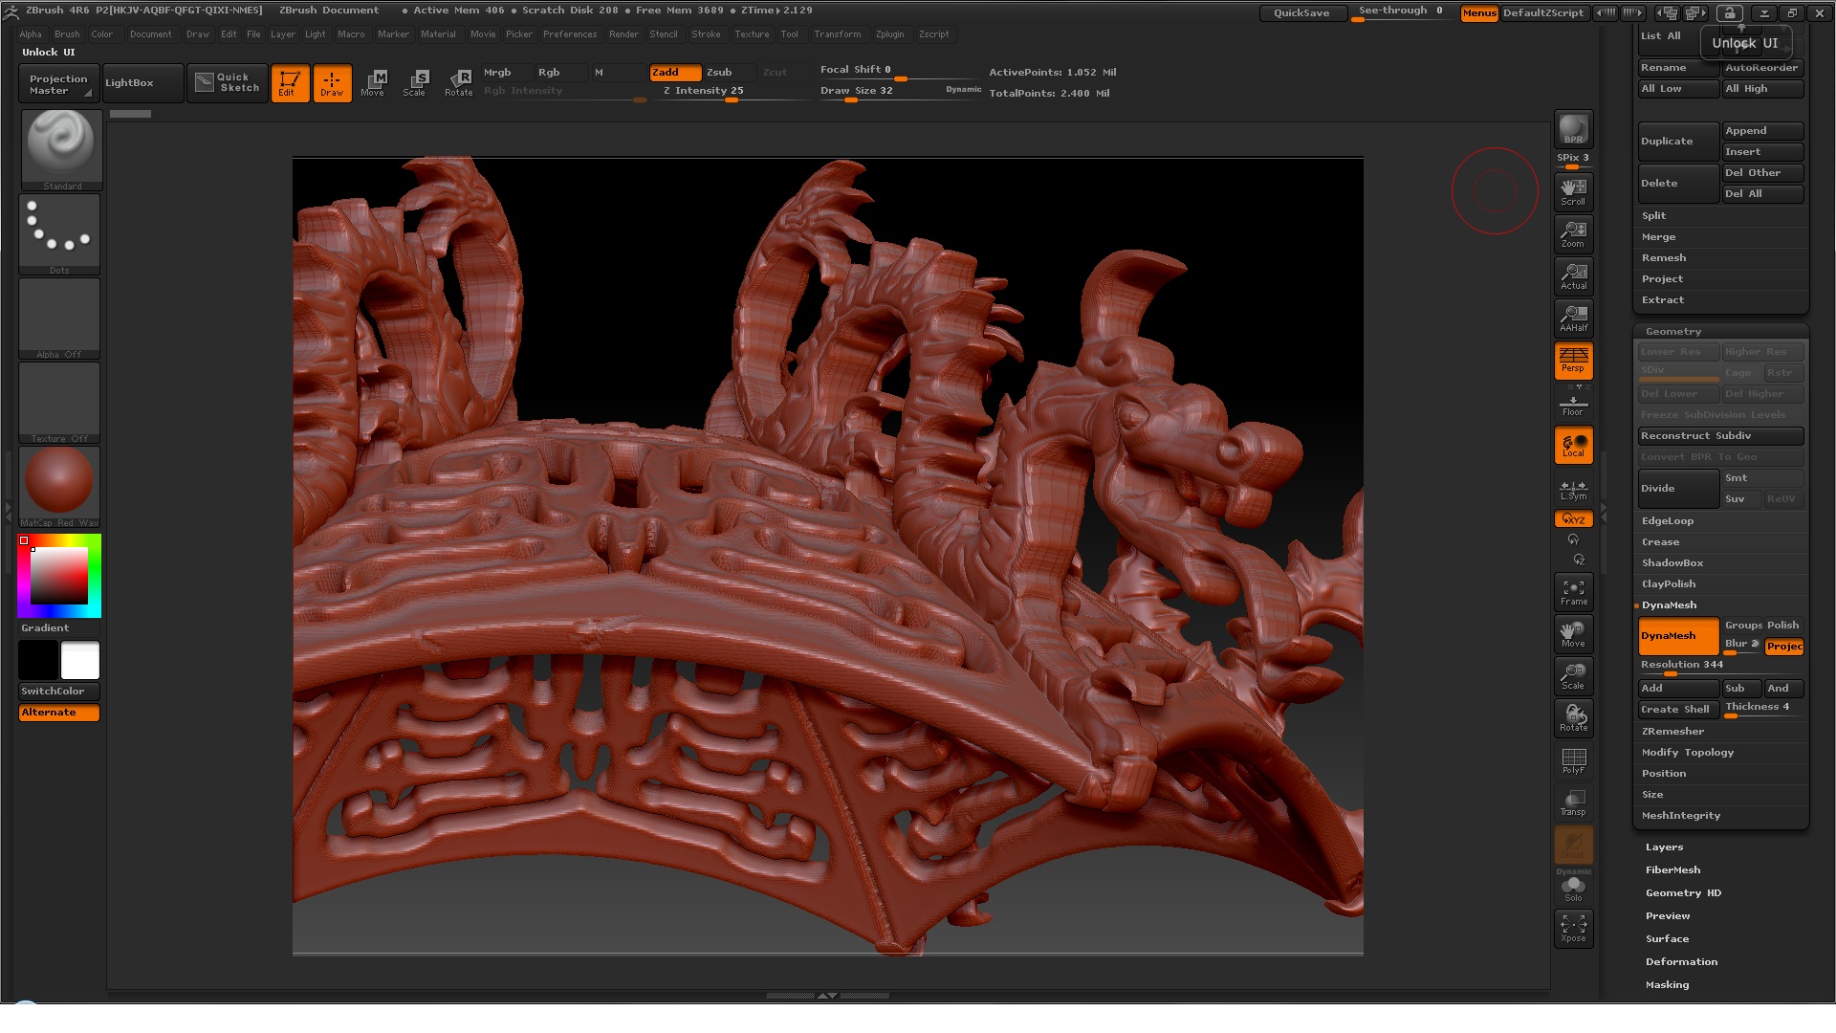Open the Dots stroke selector
The image size is (1836, 1033).
[x=59, y=234]
